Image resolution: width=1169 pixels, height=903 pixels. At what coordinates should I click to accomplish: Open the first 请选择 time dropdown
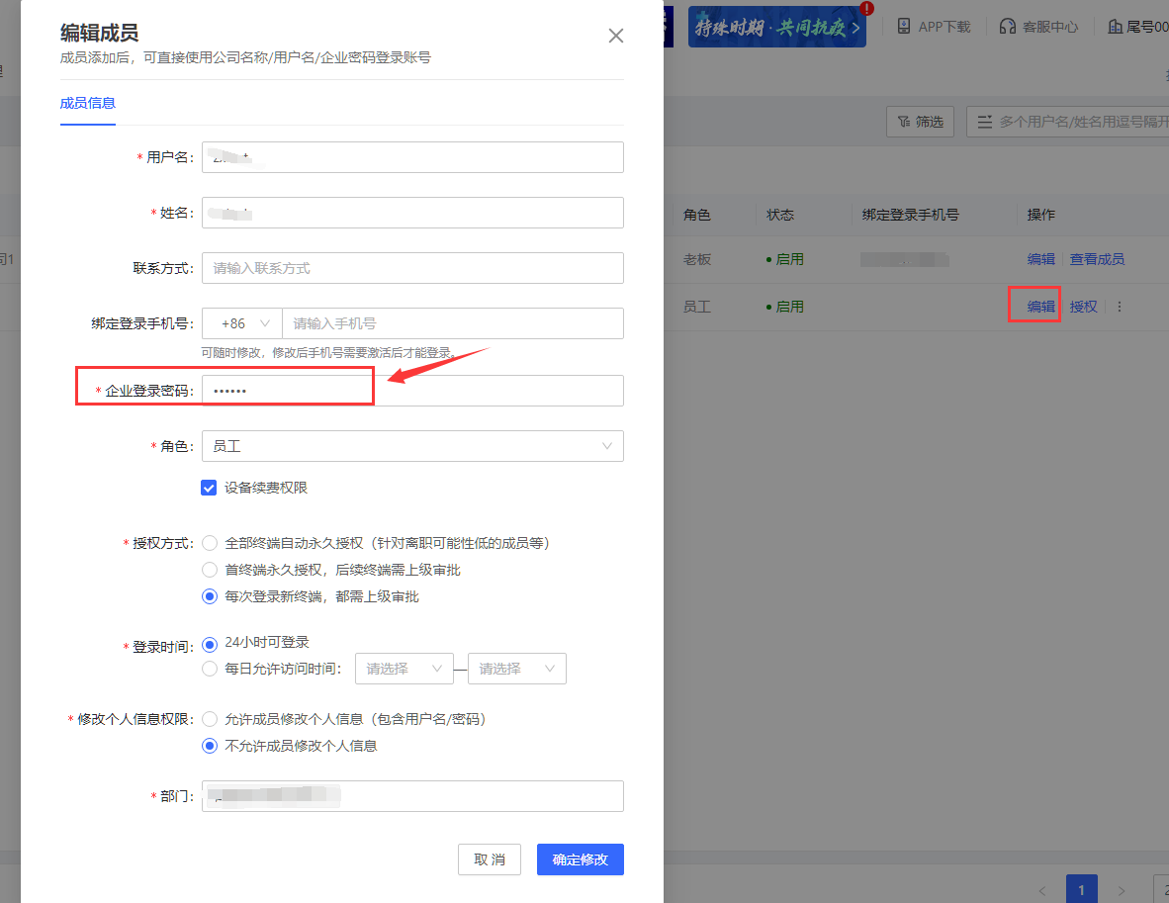click(404, 669)
